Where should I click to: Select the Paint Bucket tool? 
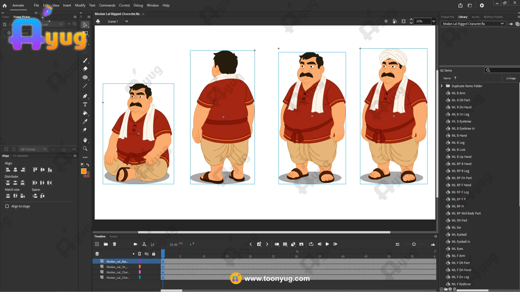[x=85, y=113]
